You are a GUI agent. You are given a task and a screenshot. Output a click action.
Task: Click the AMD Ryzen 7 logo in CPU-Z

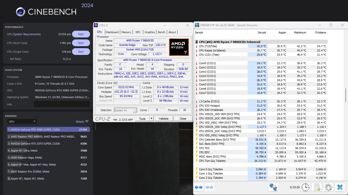(179, 47)
